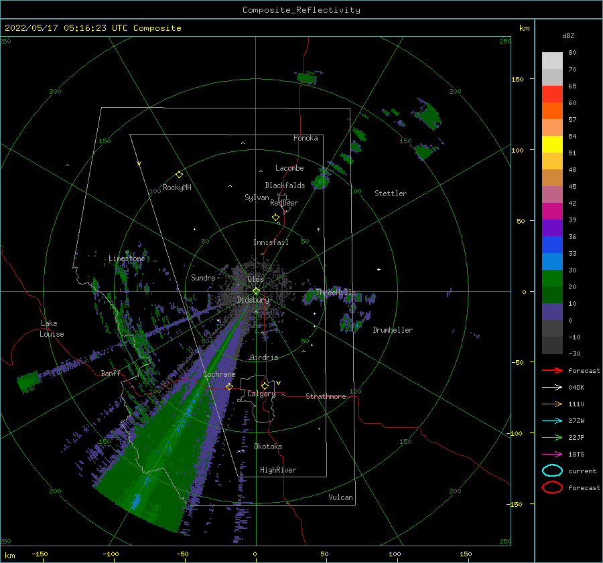Click the Limestone label

pos(127,258)
